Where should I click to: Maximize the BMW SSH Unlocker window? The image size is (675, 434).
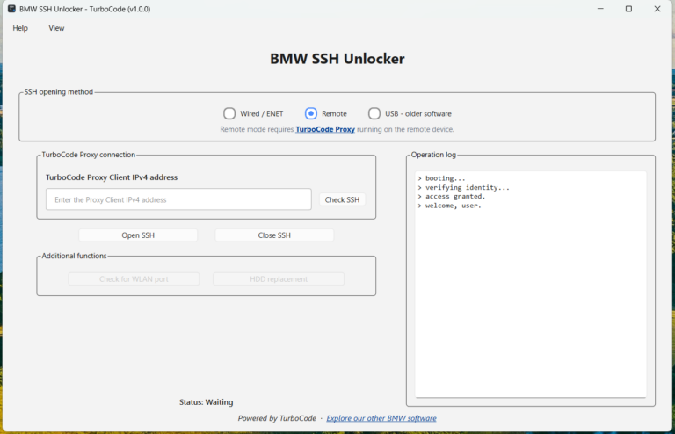628,9
